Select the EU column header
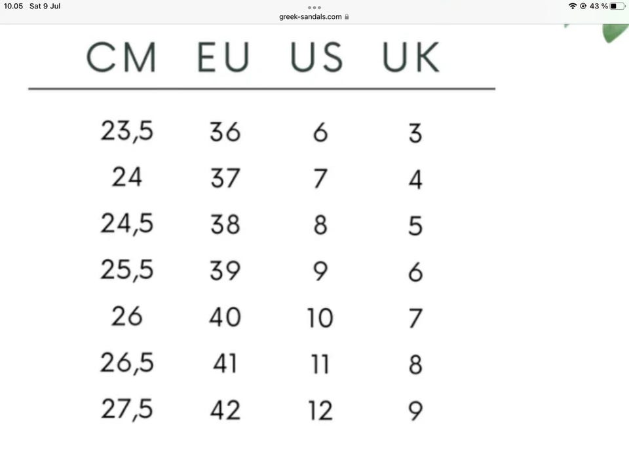 [x=223, y=58]
